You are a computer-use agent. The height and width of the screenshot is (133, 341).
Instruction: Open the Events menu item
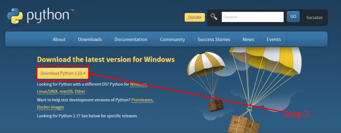[274, 39]
